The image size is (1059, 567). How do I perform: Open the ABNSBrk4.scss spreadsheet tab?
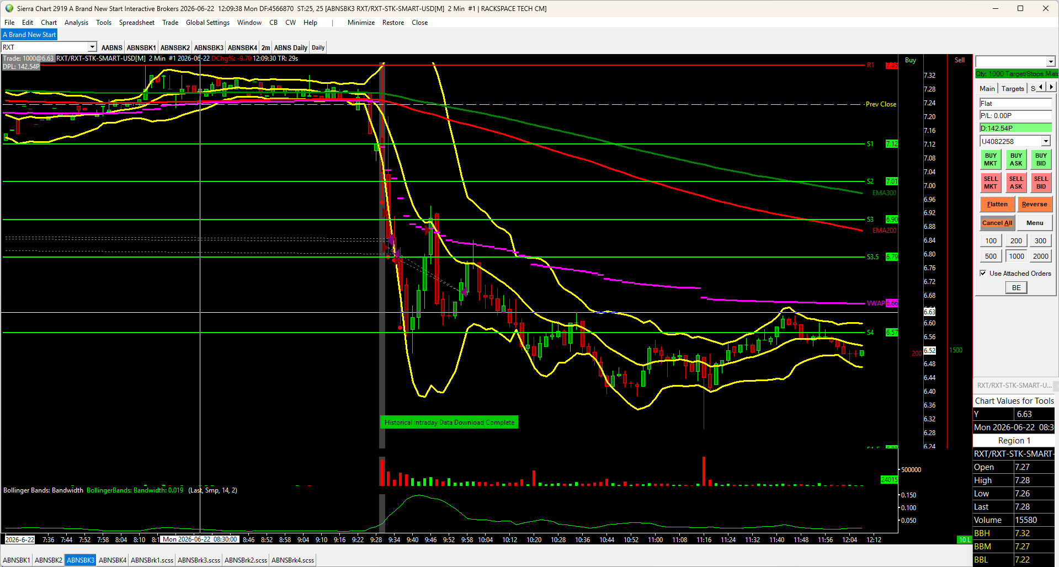[x=292, y=560]
